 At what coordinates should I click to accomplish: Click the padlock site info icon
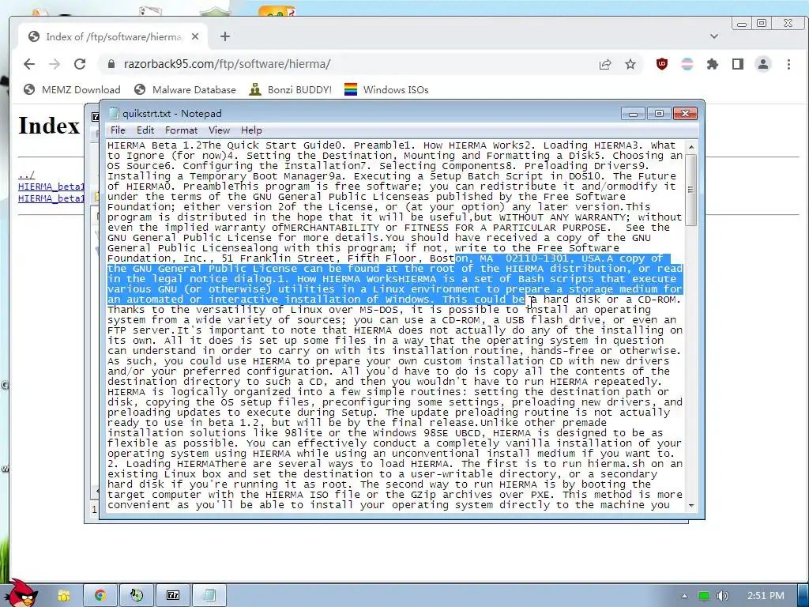coord(111,64)
